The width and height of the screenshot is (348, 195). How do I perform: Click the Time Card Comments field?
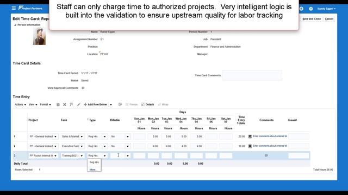pos(252,75)
